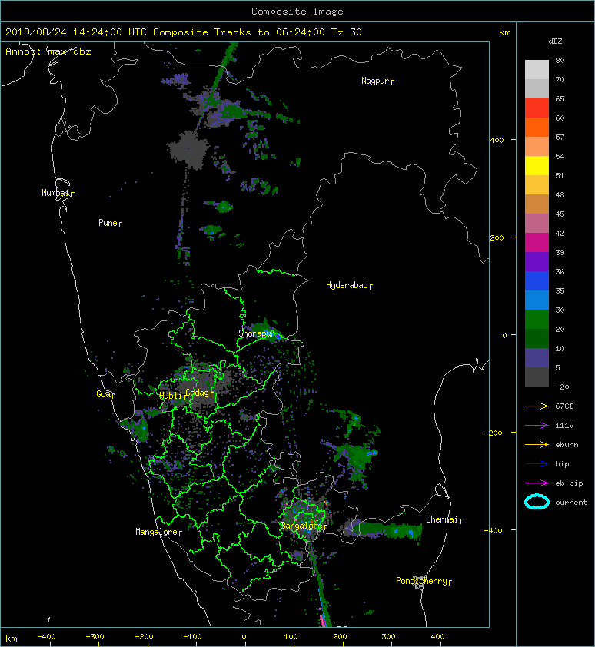Click the -300 km horizontal axis tick label
595x647 pixels.
(x=95, y=637)
